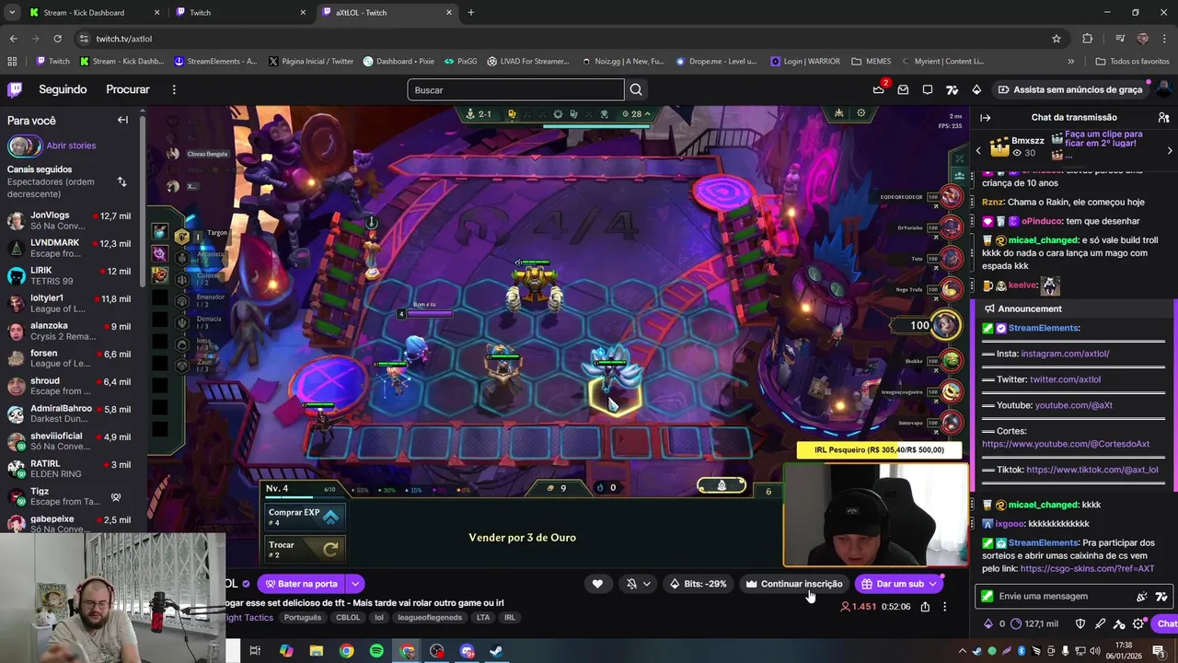Open Todos os favoritos folder
The height and width of the screenshot is (663, 1178).
[1132, 62]
